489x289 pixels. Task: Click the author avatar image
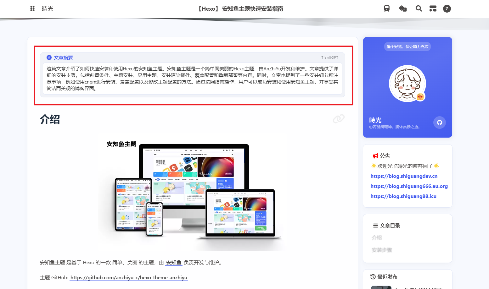click(407, 84)
